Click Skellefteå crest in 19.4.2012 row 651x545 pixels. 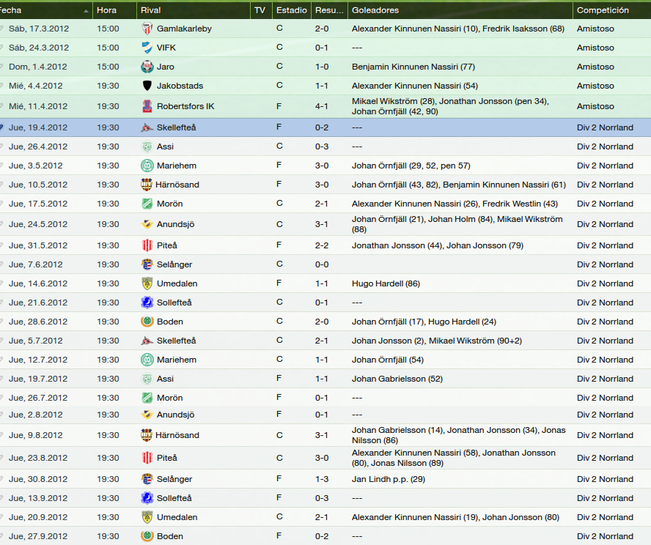[147, 127]
